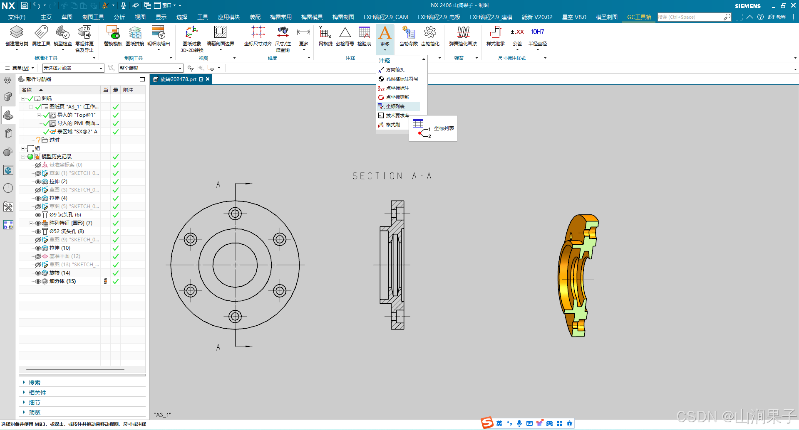Screen dimensions: 799x430
Task: Open the 文件(F) menu
Action: point(17,17)
